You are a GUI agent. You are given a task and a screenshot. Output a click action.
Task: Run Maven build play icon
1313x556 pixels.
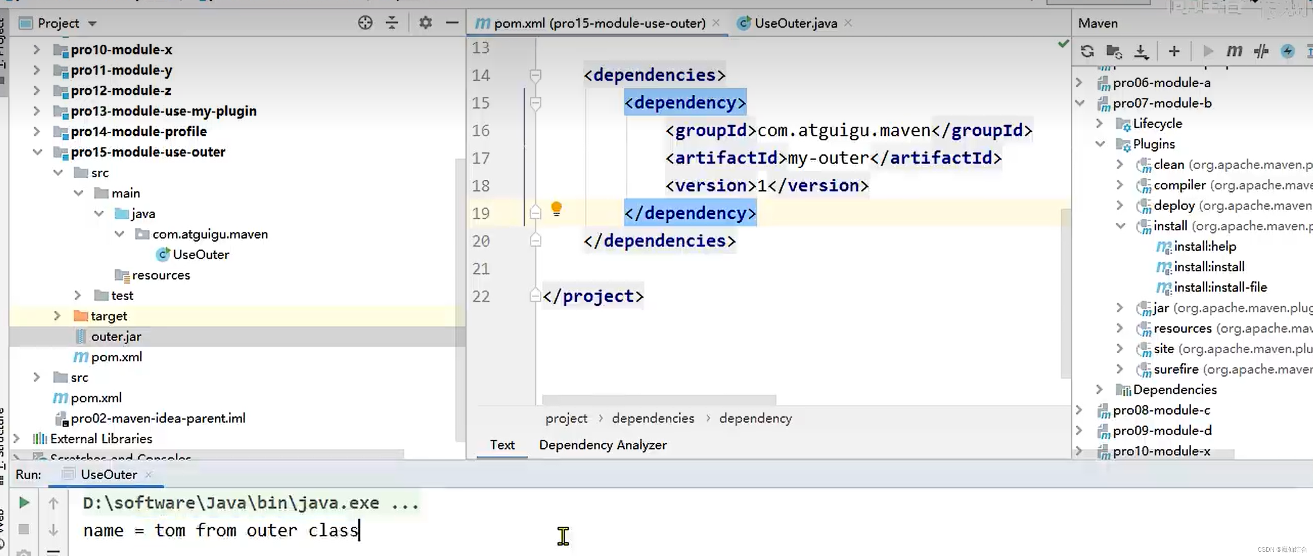click(1207, 51)
